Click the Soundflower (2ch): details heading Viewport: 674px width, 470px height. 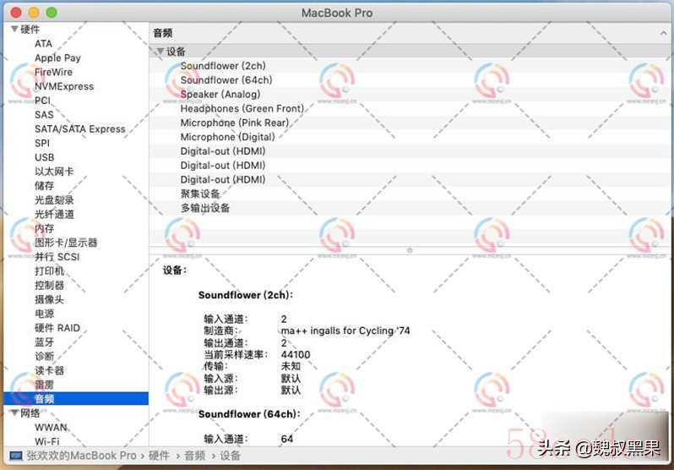tap(246, 295)
